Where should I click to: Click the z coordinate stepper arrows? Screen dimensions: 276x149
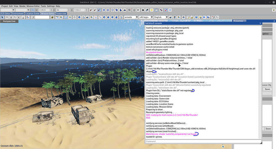[86, 10]
